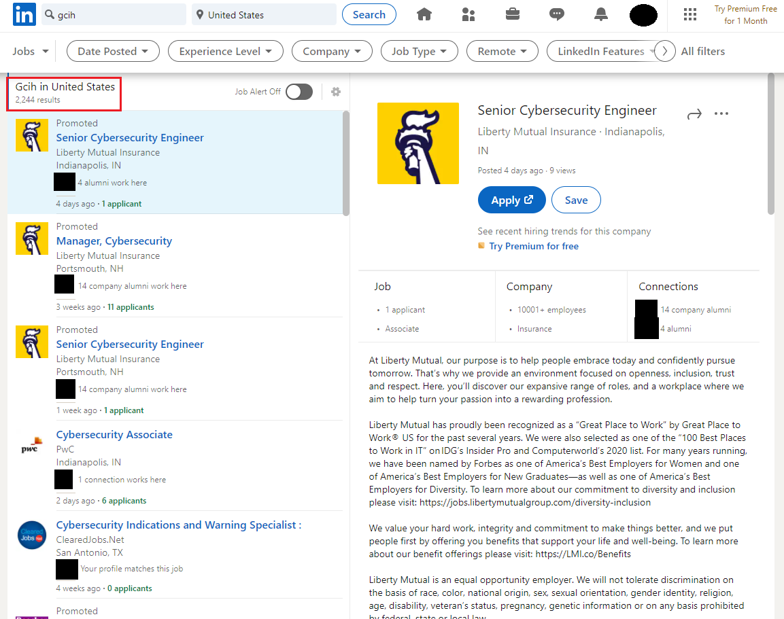784x619 pixels.
Task: Click the job list scrollbar
Action: click(346, 163)
